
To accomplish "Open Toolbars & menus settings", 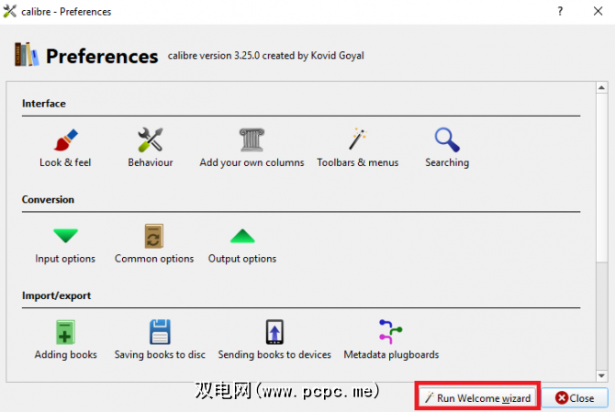I will click(x=357, y=148).
